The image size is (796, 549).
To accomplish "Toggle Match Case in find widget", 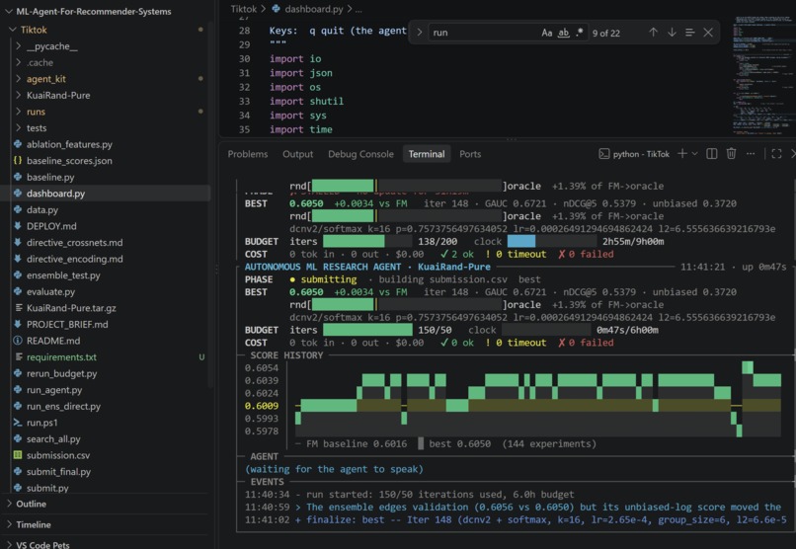I will (546, 33).
